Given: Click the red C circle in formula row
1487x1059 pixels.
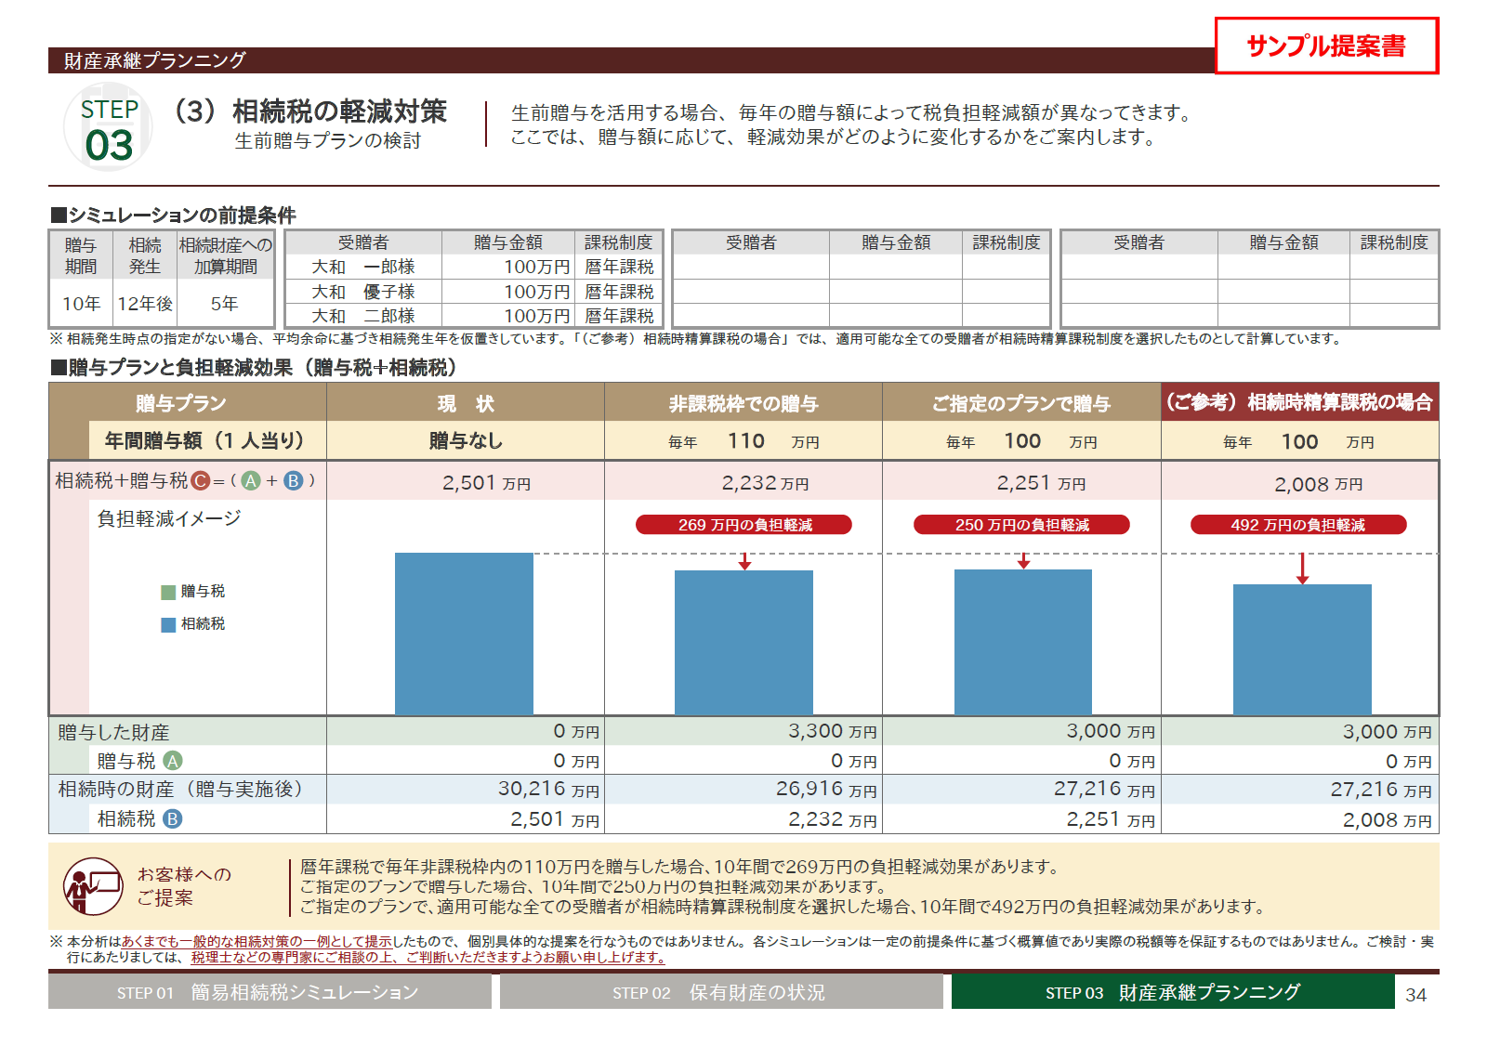Looking at the screenshot, I should tap(200, 481).
